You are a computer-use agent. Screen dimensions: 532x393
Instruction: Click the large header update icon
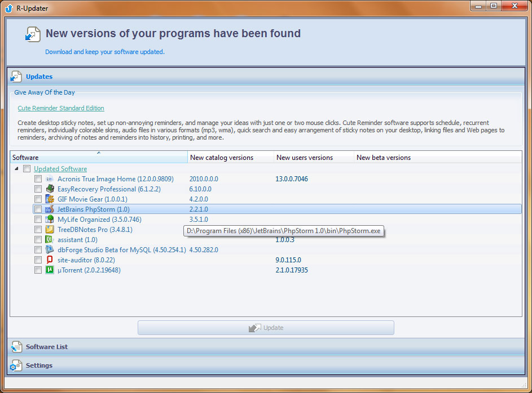[x=33, y=34]
